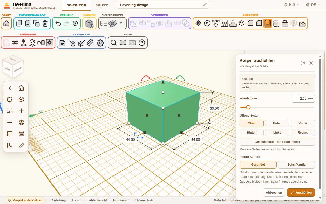Open the keyboard shortcuts icon in Hilfe
Viewport: 326px width, 204px height.
(x=132, y=43)
